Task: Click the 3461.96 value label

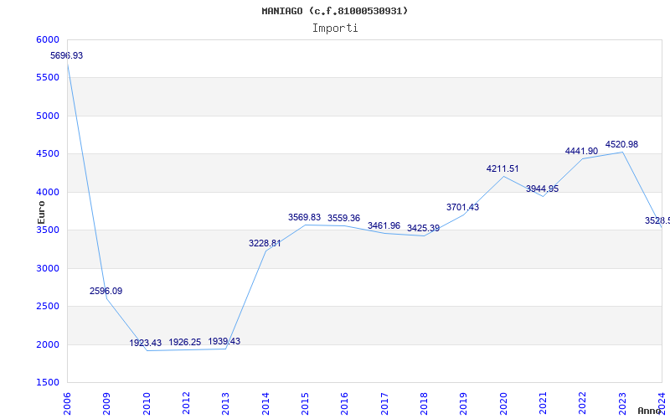Action: coord(384,225)
